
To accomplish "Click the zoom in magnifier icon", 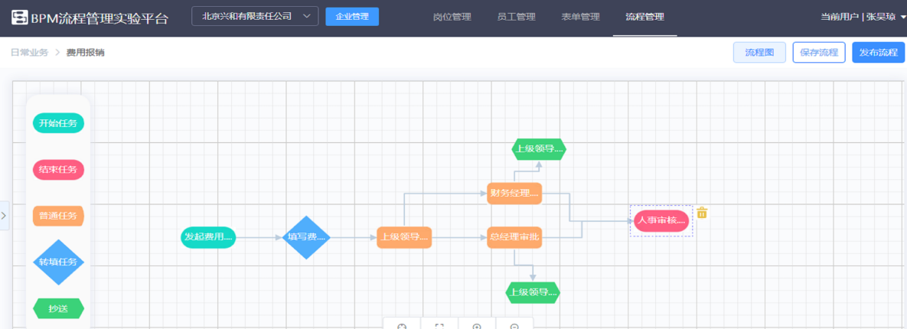I will pos(477,326).
